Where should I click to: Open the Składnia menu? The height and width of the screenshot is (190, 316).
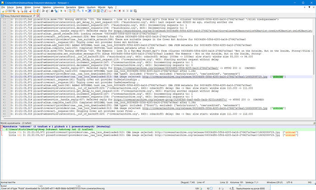click(x=47, y=7)
